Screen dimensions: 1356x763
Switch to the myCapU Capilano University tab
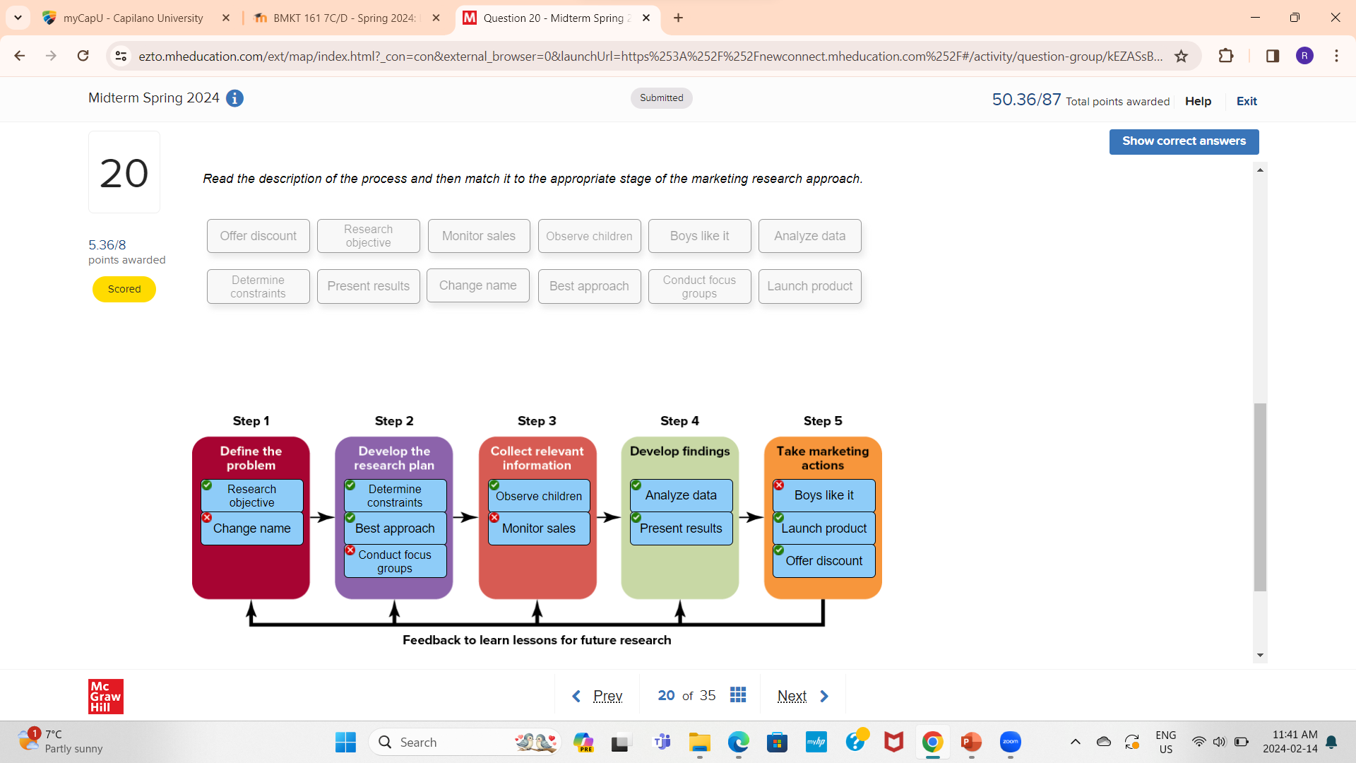[x=133, y=18]
